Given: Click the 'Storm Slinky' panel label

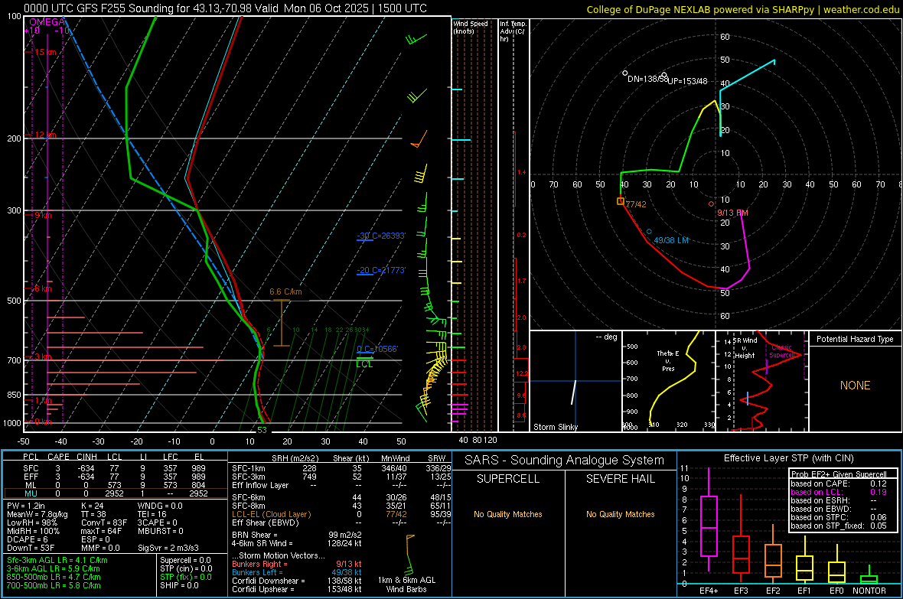Looking at the screenshot, I should (556, 427).
